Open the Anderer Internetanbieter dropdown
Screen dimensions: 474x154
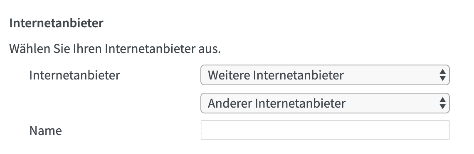click(x=325, y=103)
